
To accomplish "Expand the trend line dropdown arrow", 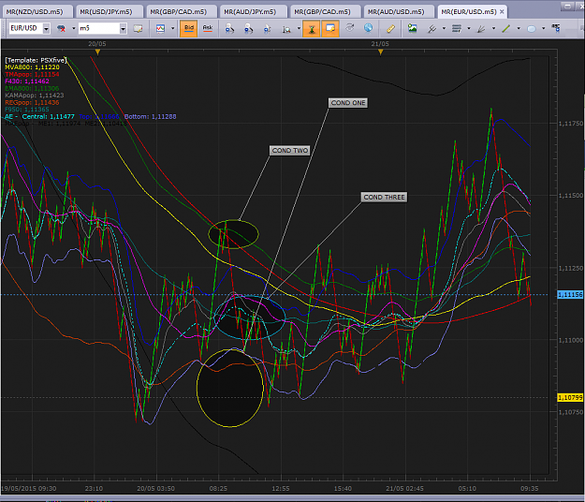I will pos(519,28).
